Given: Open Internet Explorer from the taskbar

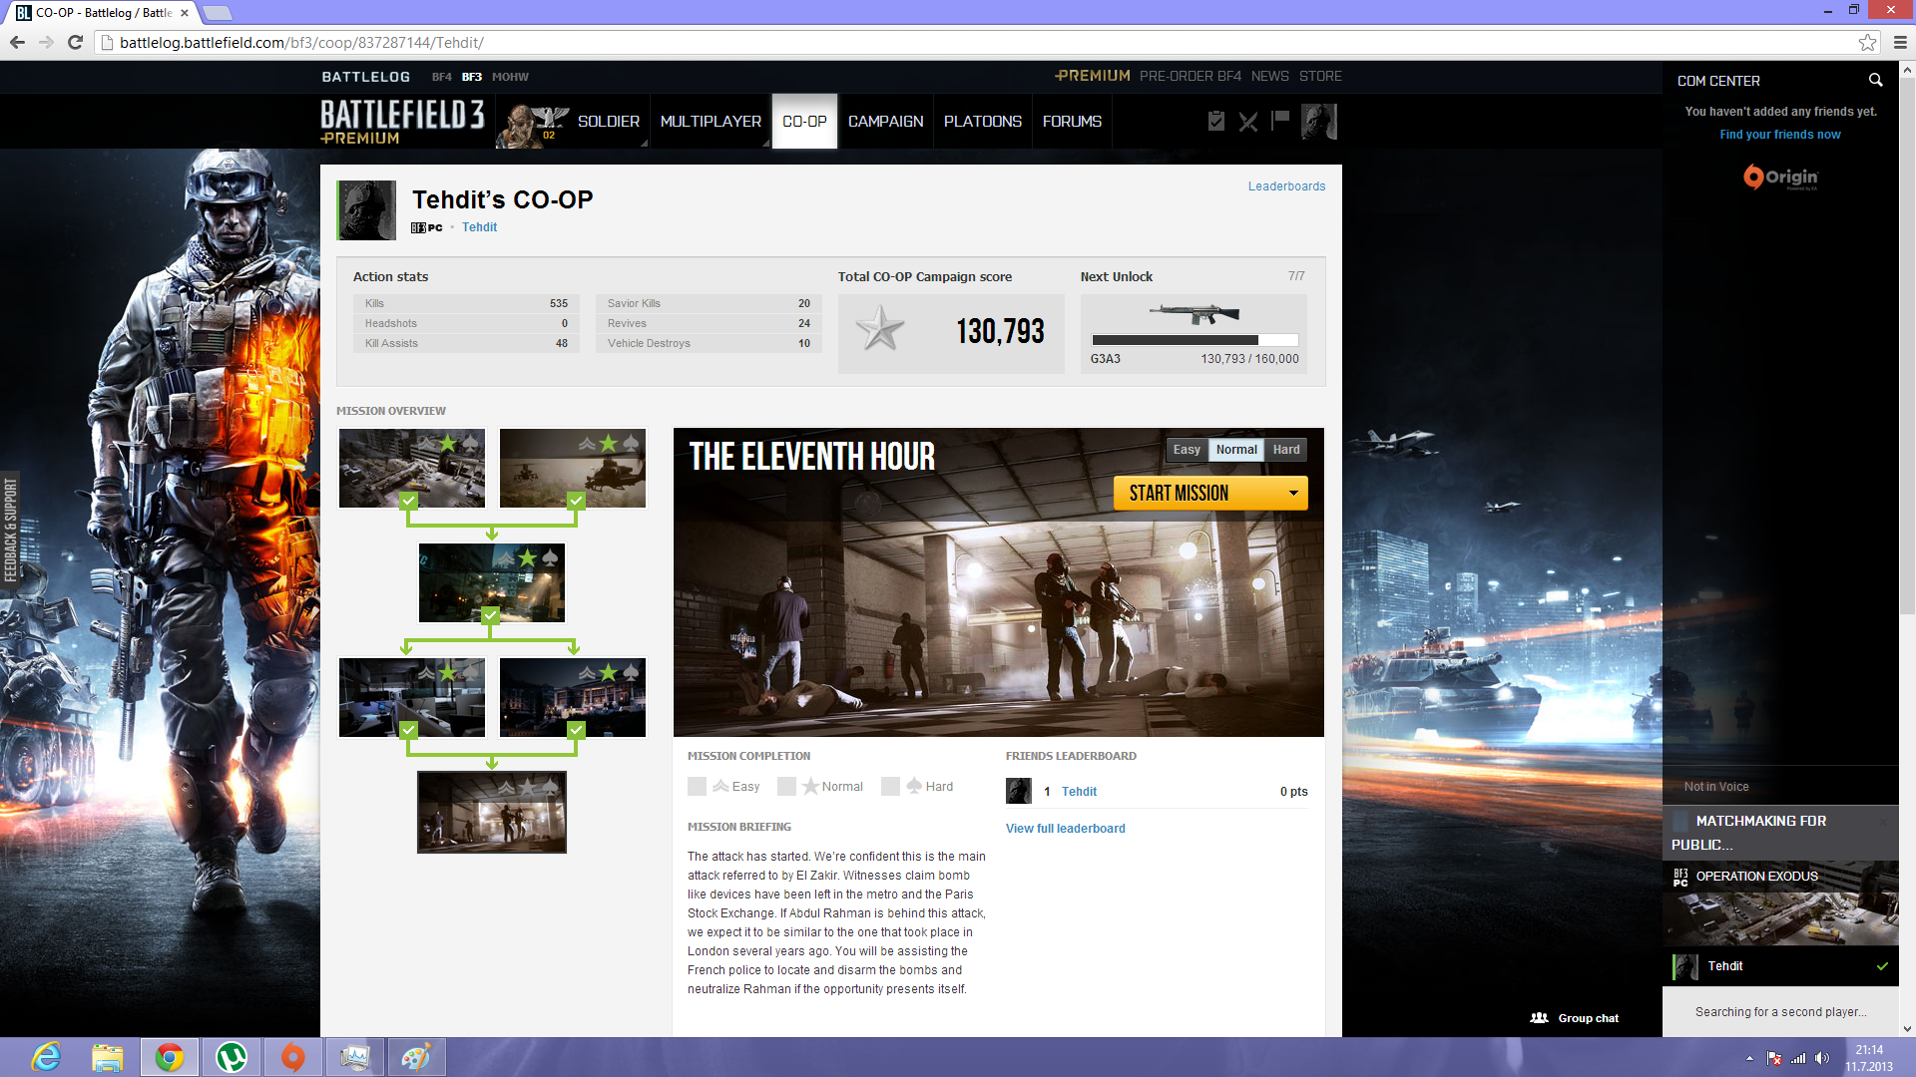Looking at the screenshot, I should (x=46, y=1057).
